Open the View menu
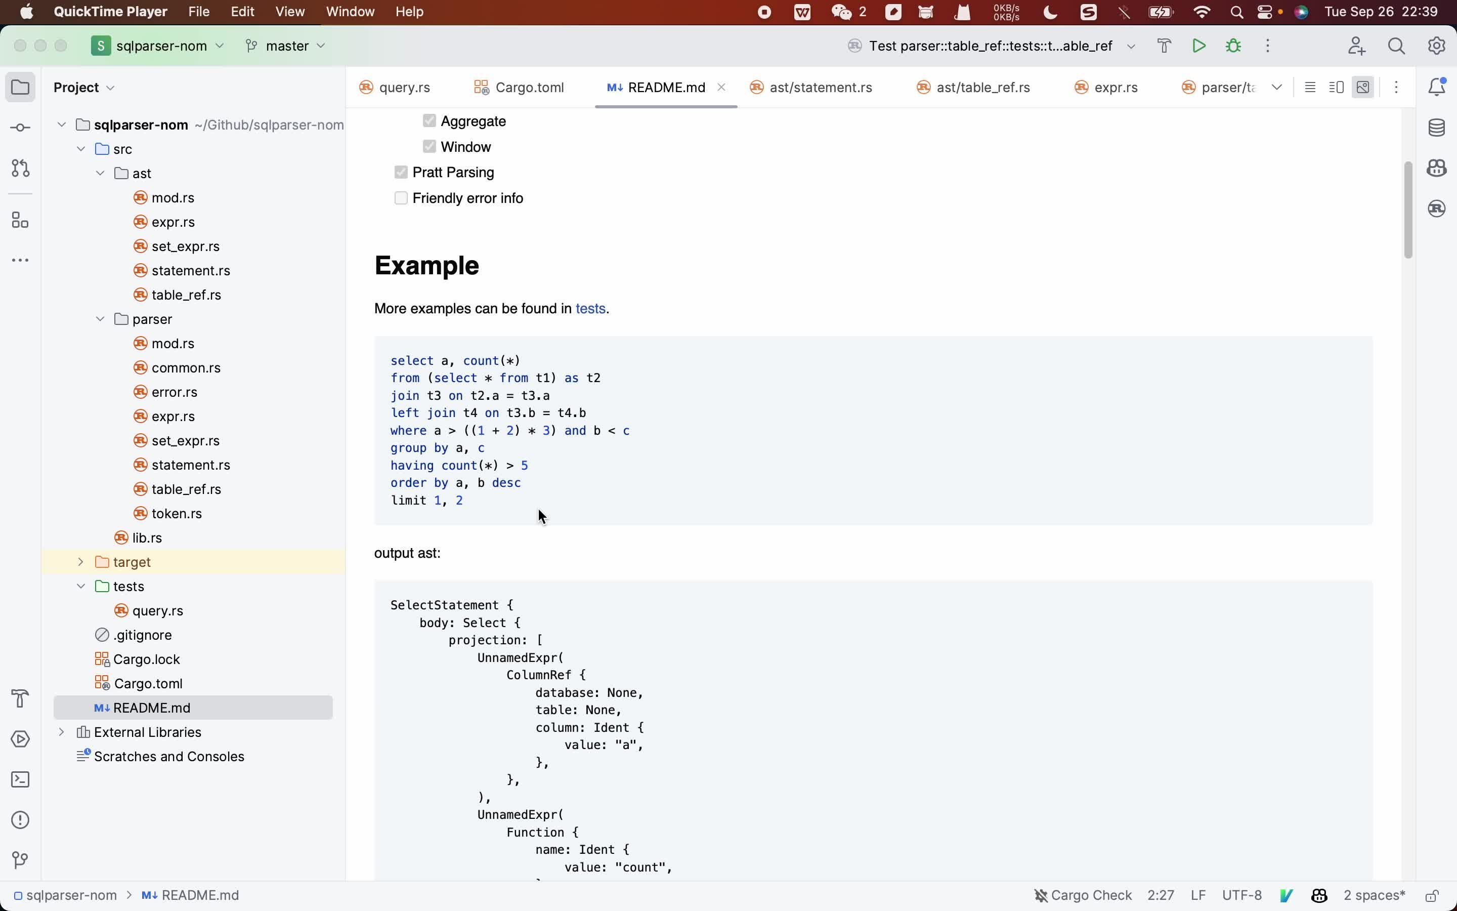1457x911 pixels. (289, 12)
